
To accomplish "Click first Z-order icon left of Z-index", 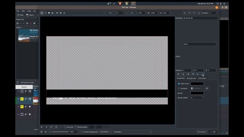I will click(185, 13).
